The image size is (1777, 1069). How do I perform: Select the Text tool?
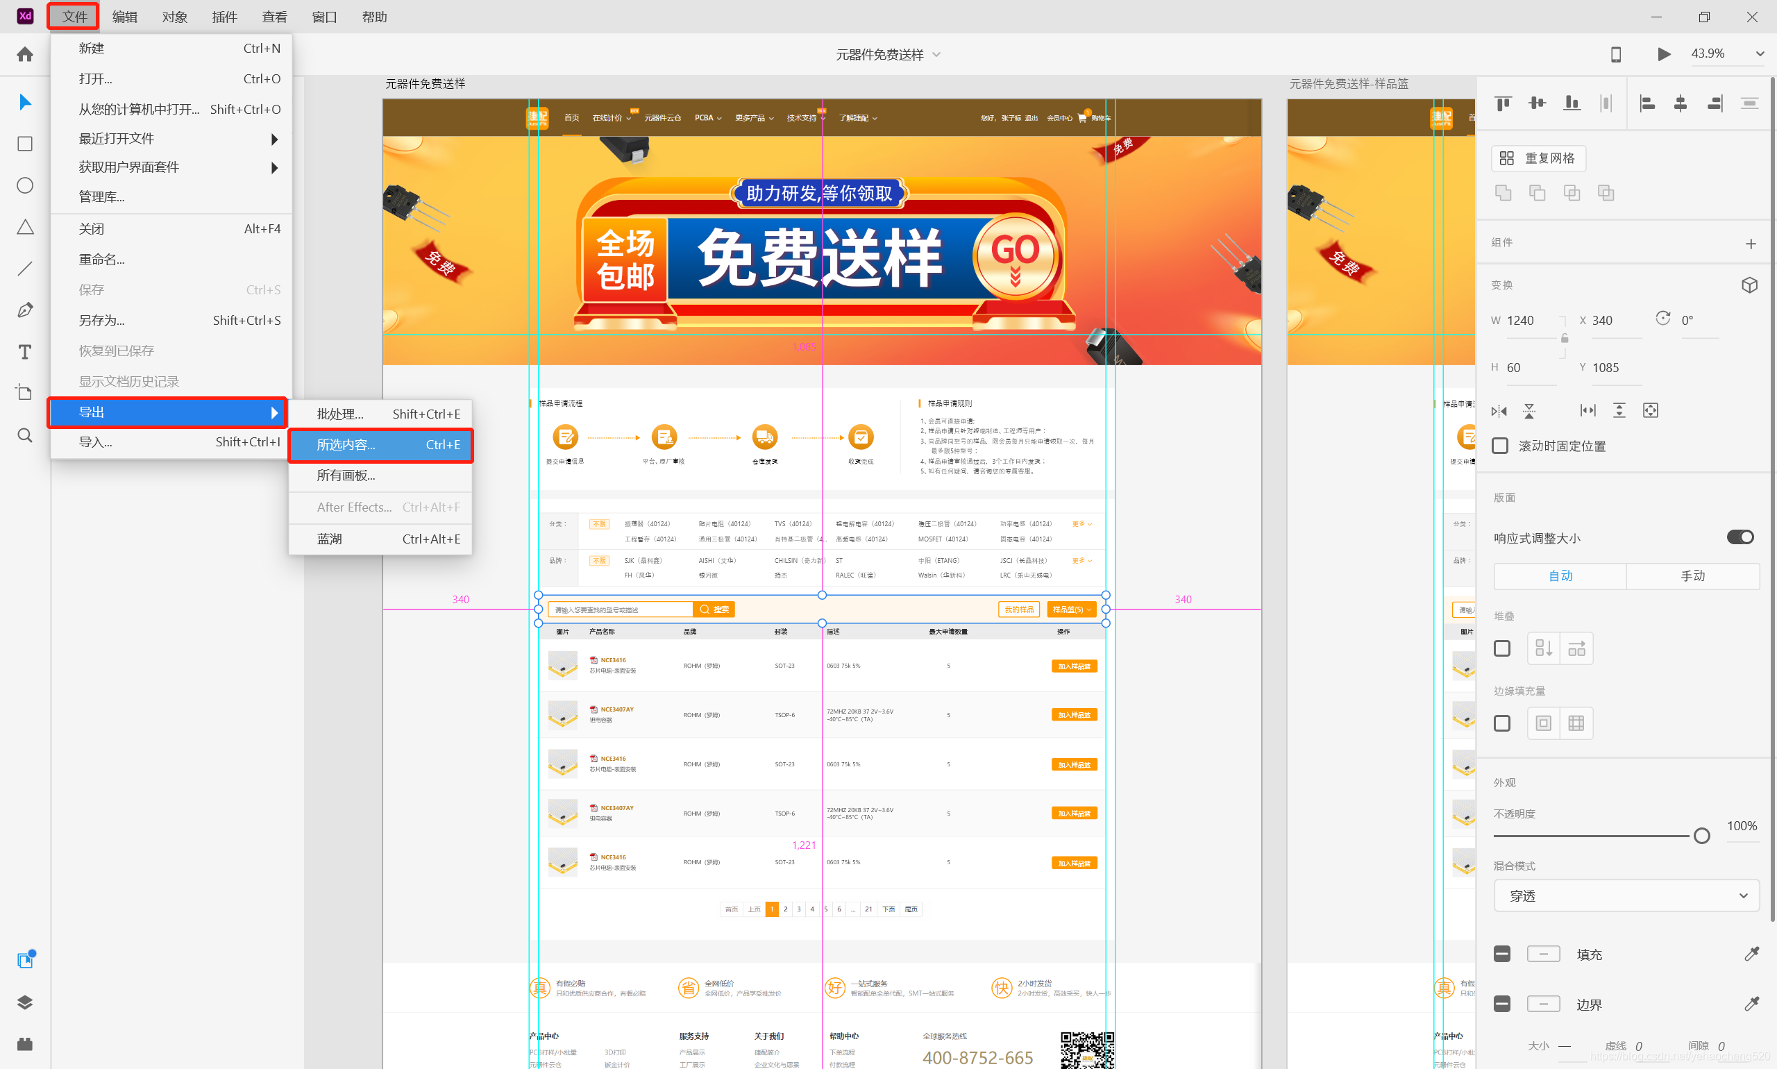pyautogui.click(x=25, y=352)
